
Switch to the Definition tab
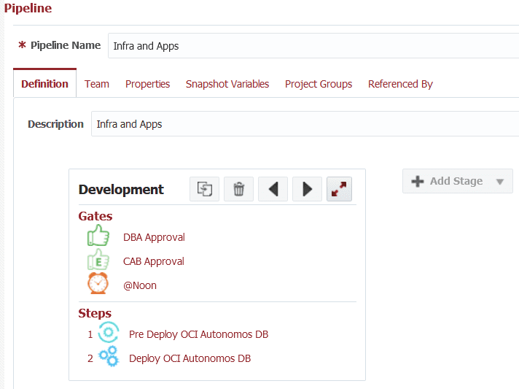[44, 84]
